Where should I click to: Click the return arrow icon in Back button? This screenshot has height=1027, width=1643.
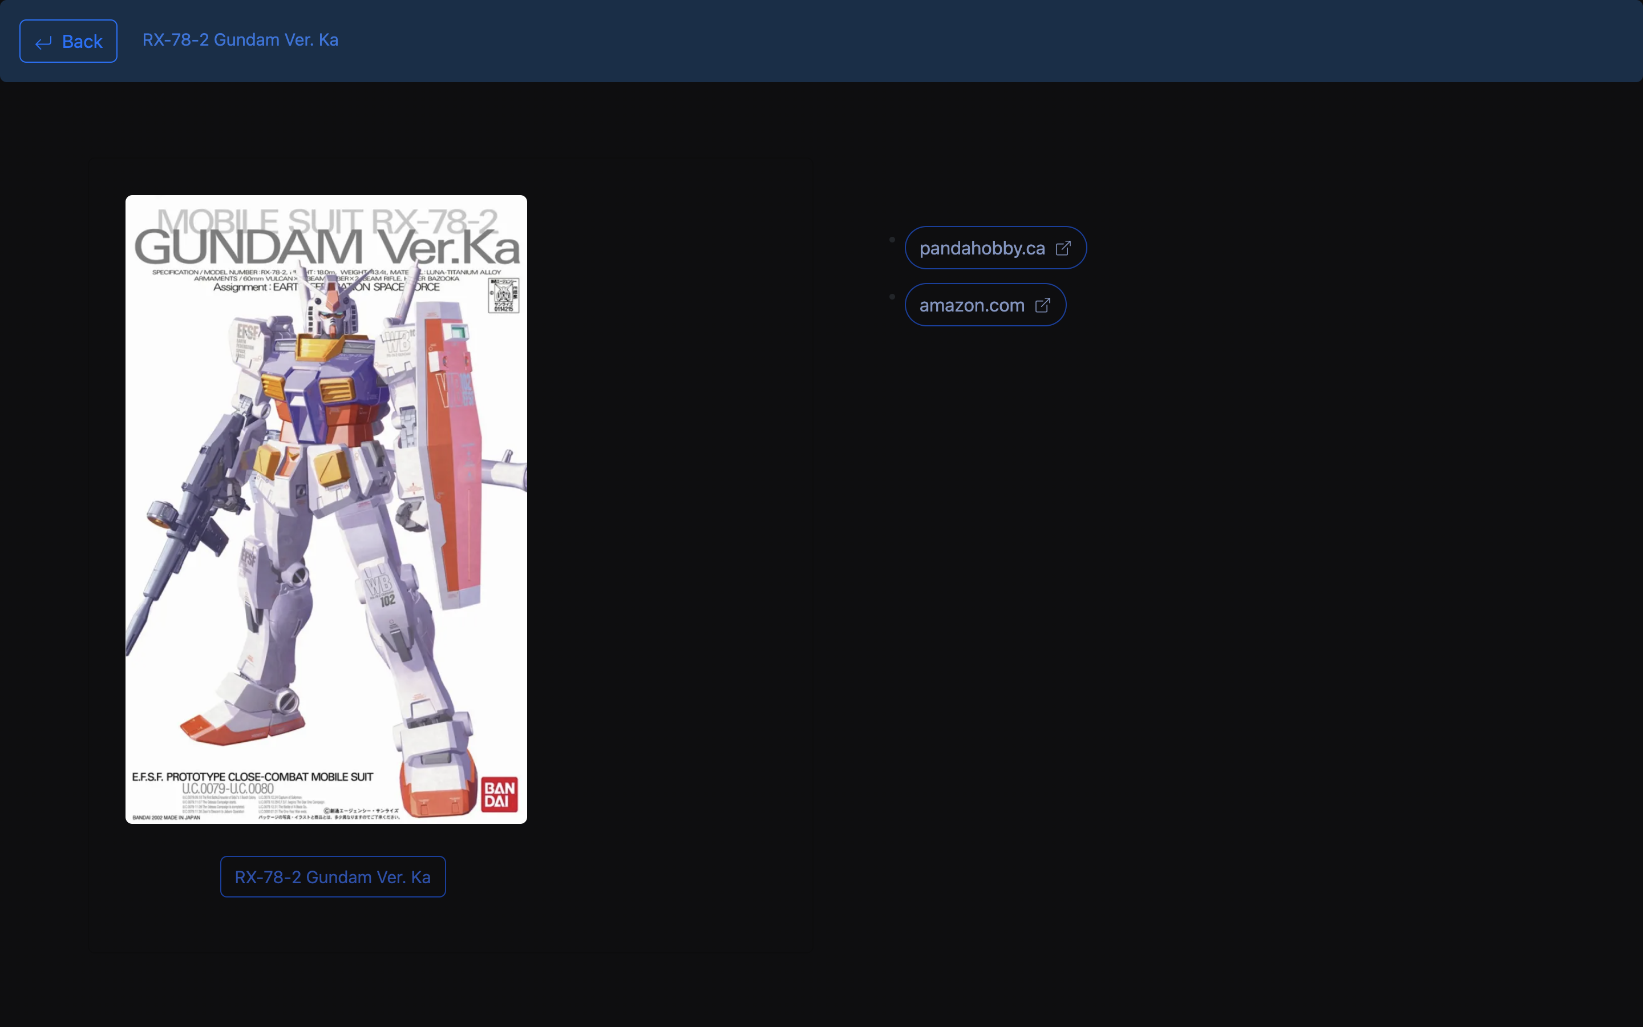(43, 43)
